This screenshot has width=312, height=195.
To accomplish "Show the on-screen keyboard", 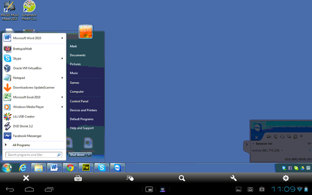I will [78, 178].
